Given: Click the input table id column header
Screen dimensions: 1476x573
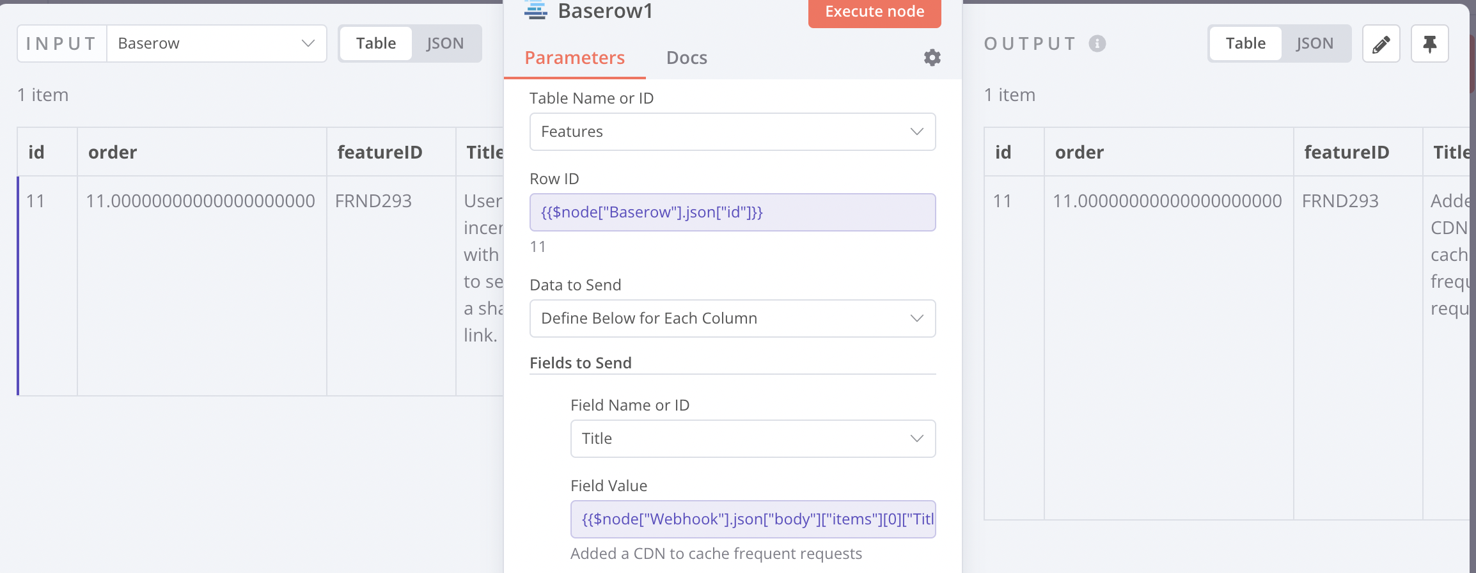Looking at the screenshot, I should point(47,152).
